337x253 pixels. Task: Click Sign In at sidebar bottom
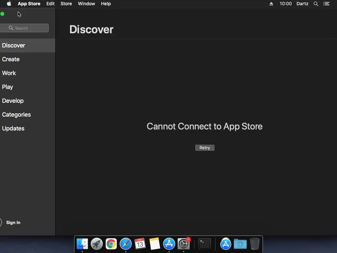13,222
